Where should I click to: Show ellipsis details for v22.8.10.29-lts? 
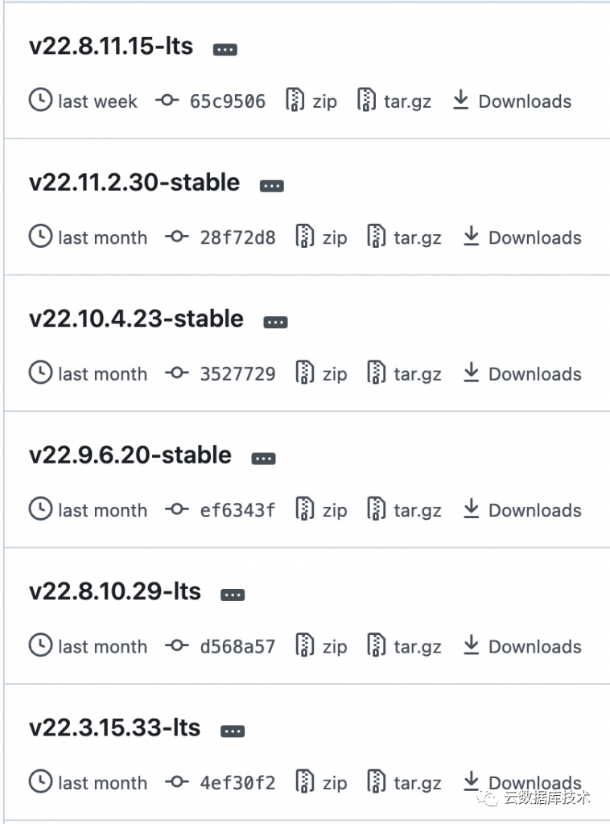point(233,595)
